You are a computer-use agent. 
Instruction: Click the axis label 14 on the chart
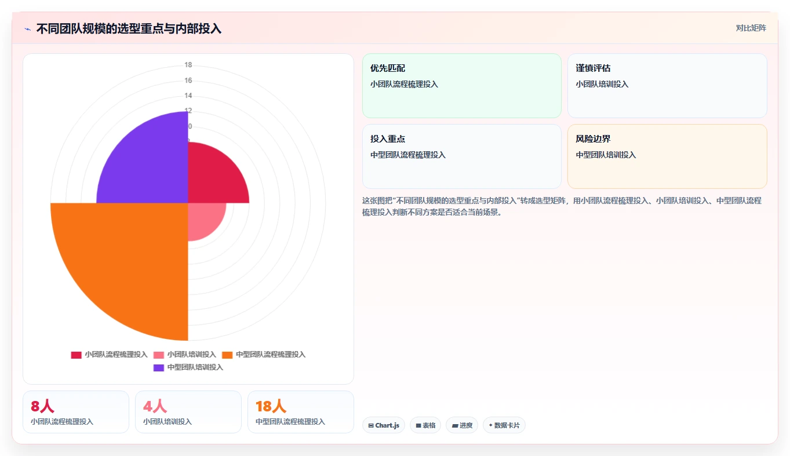point(188,96)
